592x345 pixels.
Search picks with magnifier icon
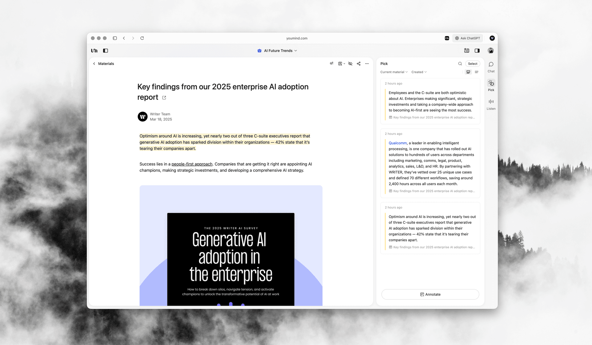460,64
